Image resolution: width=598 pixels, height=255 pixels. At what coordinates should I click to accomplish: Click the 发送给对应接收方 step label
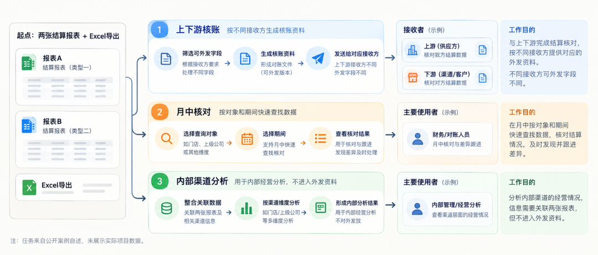coord(357,53)
